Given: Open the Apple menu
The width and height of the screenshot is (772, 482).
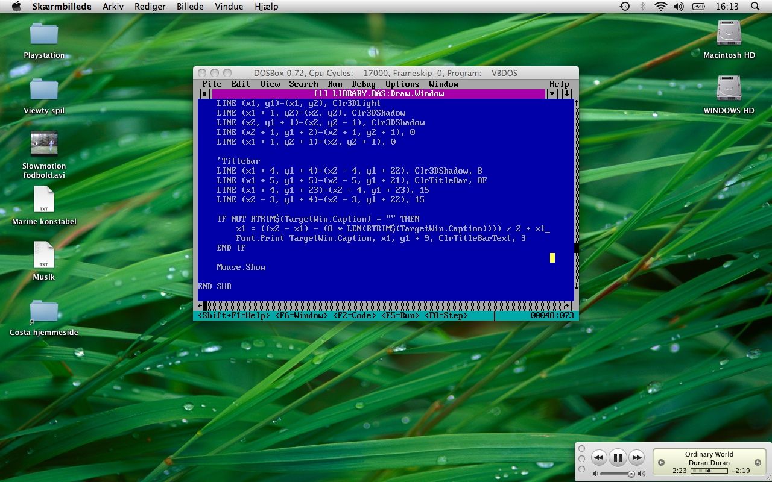Looking at the screenshot, I should pyautogui.click(x=16, y=7).
